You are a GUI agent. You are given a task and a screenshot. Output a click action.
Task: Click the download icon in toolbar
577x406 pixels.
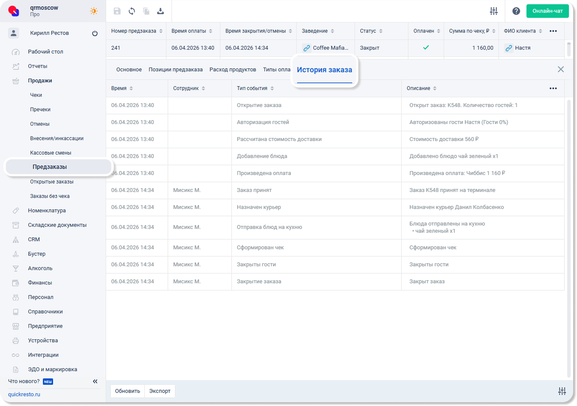pyautogui.click(x=160, y=11)
